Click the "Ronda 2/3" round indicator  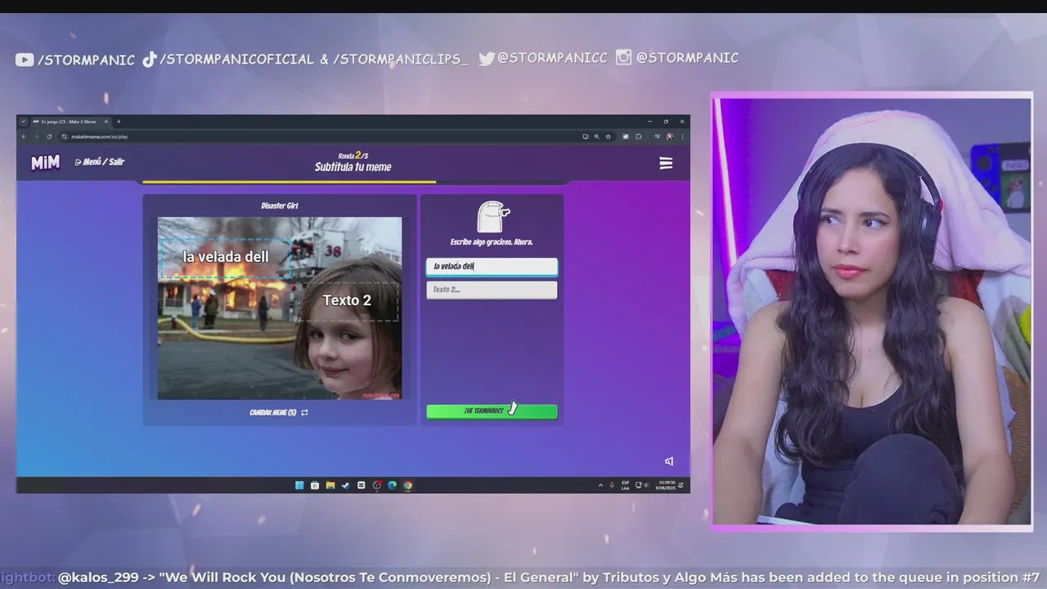[353, 155]
